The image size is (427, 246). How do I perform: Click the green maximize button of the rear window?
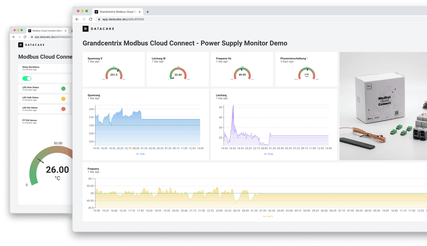point(22,30)
